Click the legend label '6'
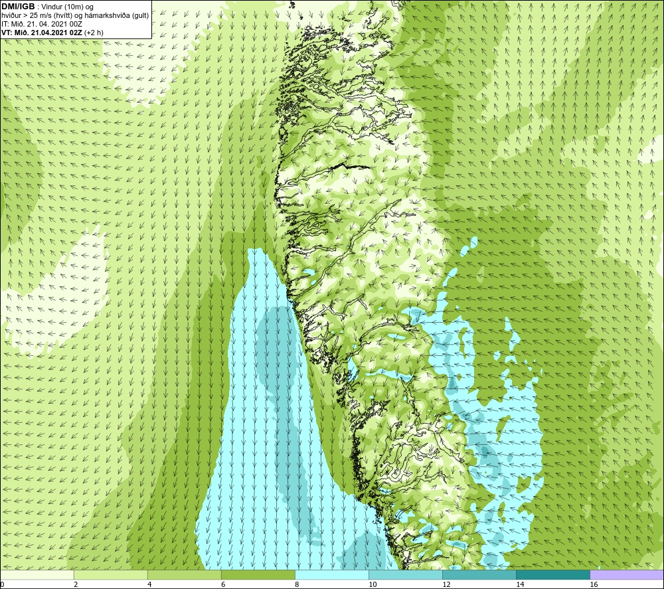The width and height of the screenshot is (664, 589). [223, 584]
